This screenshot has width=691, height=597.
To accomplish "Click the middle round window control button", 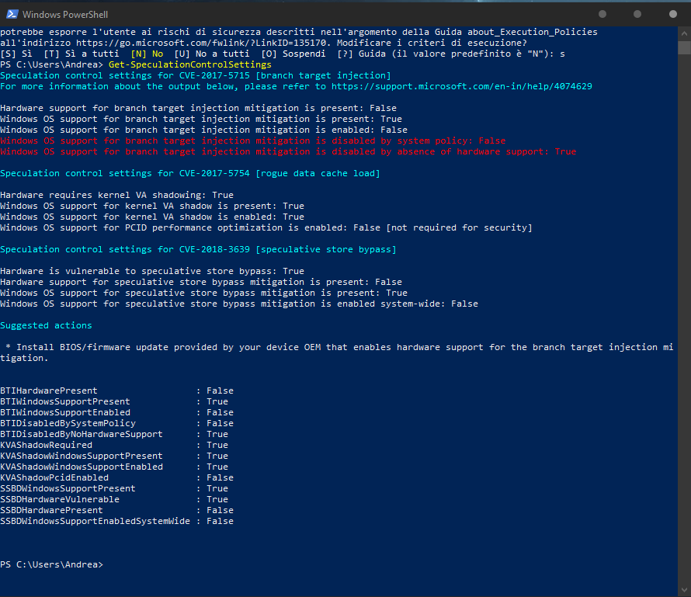I will coord(637,14).
